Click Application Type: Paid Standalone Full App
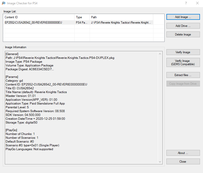203x173 pixels. click(x=35, y=103)
